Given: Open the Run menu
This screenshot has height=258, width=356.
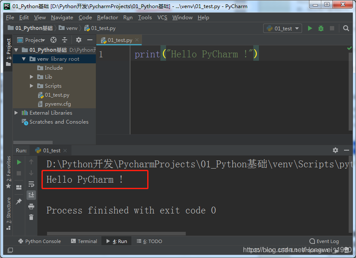Looking at the screenshot, I should [x=128, y=18].
